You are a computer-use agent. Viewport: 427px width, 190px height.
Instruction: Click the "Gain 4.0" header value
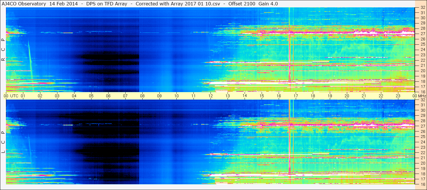268,4
